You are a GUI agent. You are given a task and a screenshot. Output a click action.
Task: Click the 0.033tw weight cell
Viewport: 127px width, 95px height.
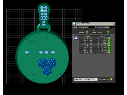point(105,53)
